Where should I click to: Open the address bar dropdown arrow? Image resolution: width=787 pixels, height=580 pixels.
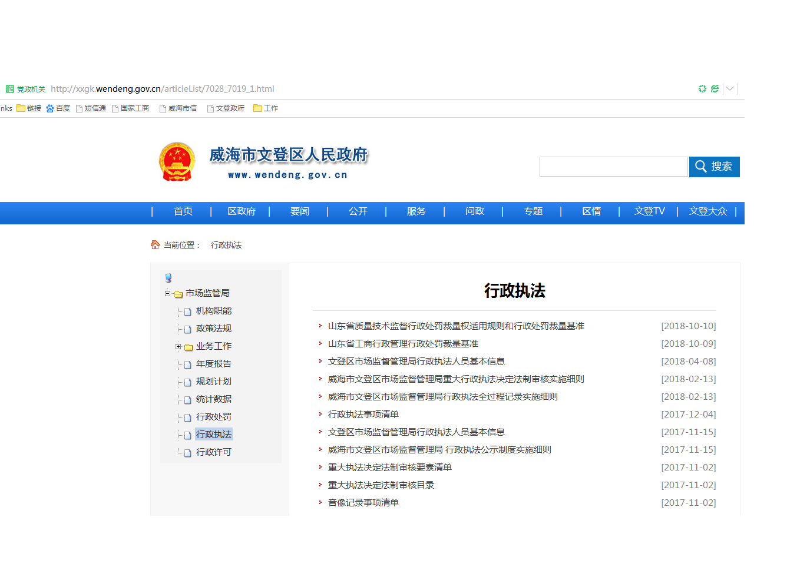[730, 89]
